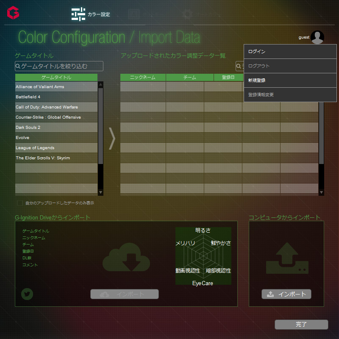Click the game list scrollbar thumb
The image size is (339, 339).
(x=100, y=126)
